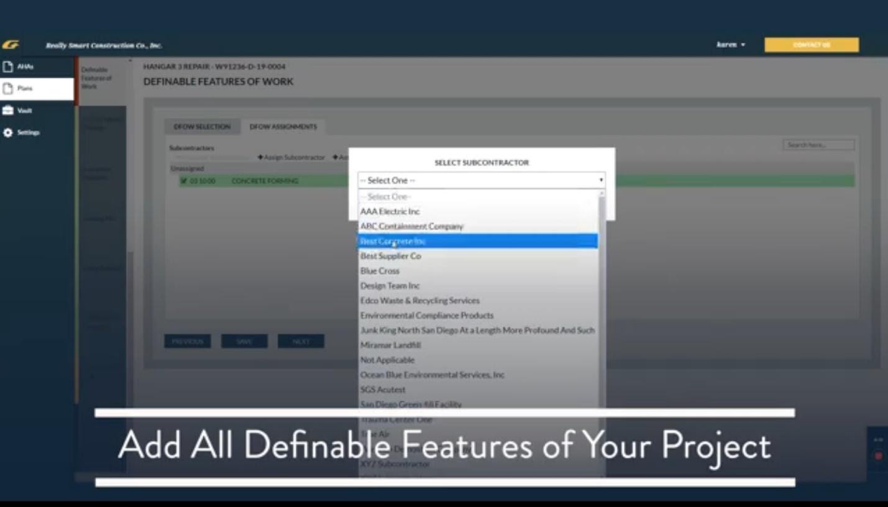Screen dimensions: 888x507
Task: Click the Save button
Action: click(244, 341)
